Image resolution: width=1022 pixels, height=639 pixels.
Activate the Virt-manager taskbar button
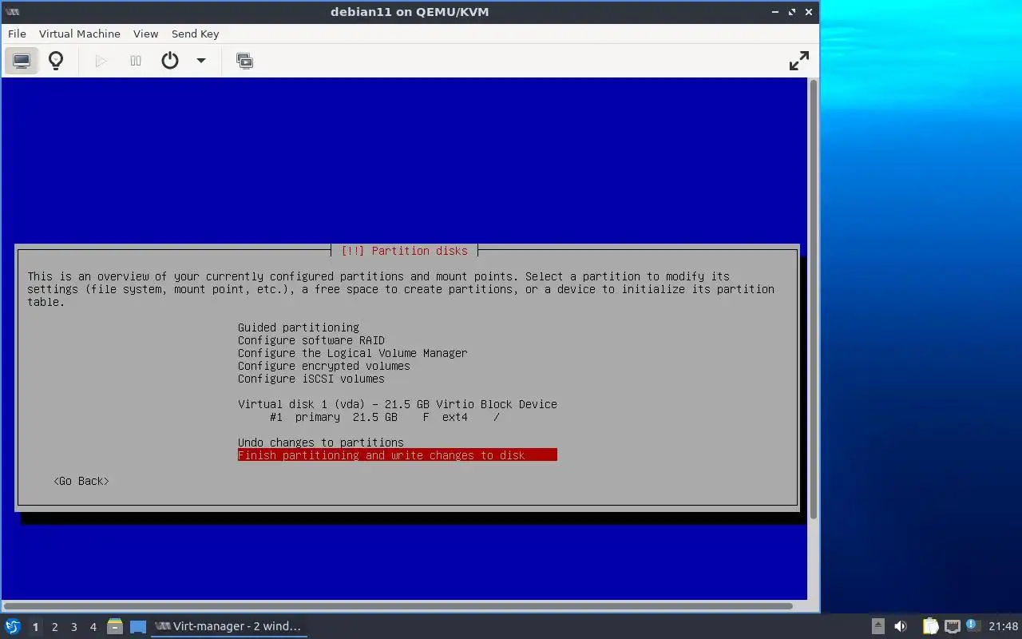pyautogui.click(x=228, y=626)
